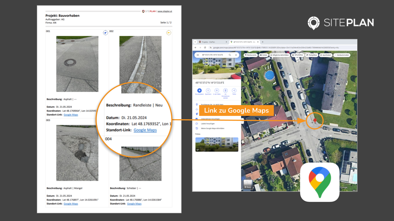Open the Fotos street view thumbnail
The width and height of the screenshot is (394, 221).
[217, 144]
